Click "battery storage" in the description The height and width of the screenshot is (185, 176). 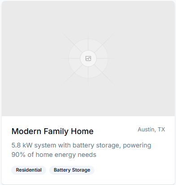coord(96,145)
